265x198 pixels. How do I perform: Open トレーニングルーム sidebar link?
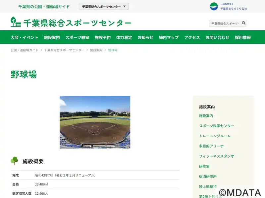[x=215, y=136]
